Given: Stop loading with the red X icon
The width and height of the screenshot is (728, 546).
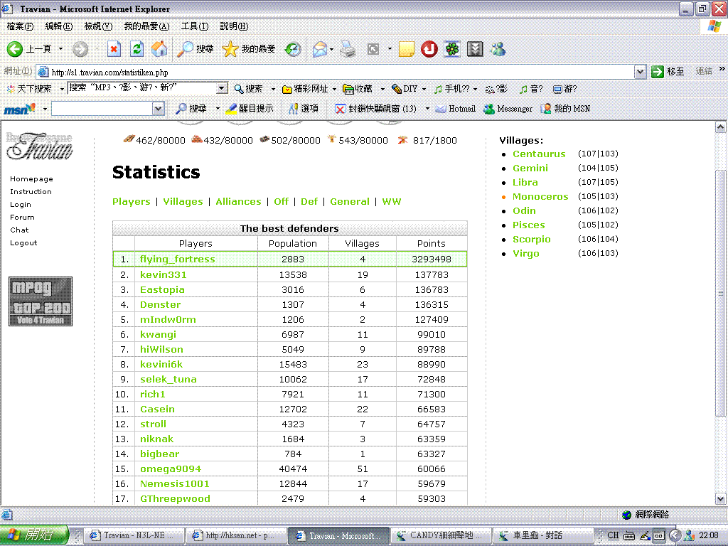Looking at the screenshot, I should (114, 49).
